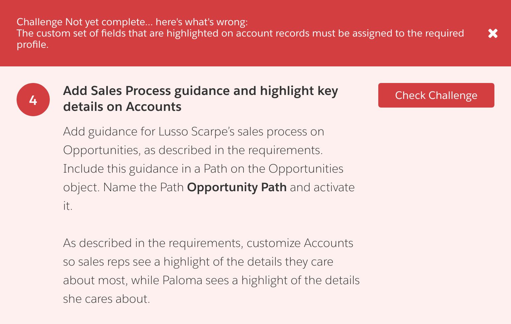This screenshot has width=511, height=324.
Task: Click "here's what's wrong:" in the banner
Action: tap(201, 22)
